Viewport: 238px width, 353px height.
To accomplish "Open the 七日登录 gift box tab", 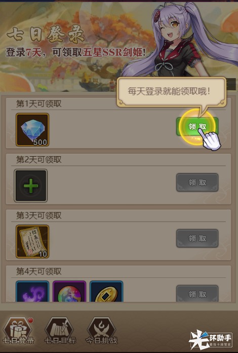I will point(18,331).
